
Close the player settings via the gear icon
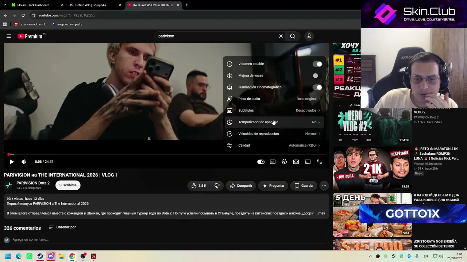[284, 162]
